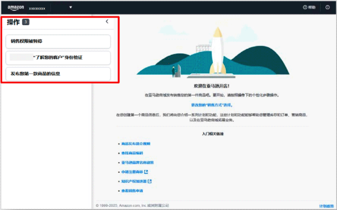Open the 申请注册商标 link
The height and width of the screenshot is (210, 337).
coord(132,172)
